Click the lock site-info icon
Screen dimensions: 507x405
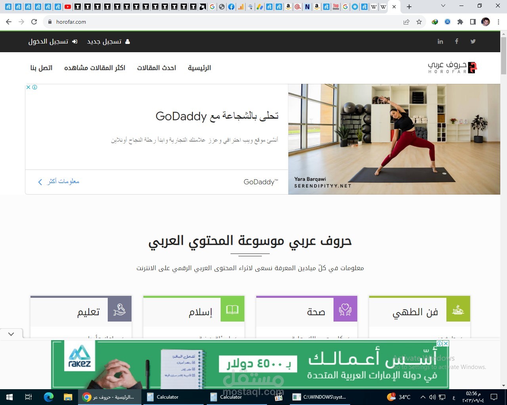(x=50, y=22)
